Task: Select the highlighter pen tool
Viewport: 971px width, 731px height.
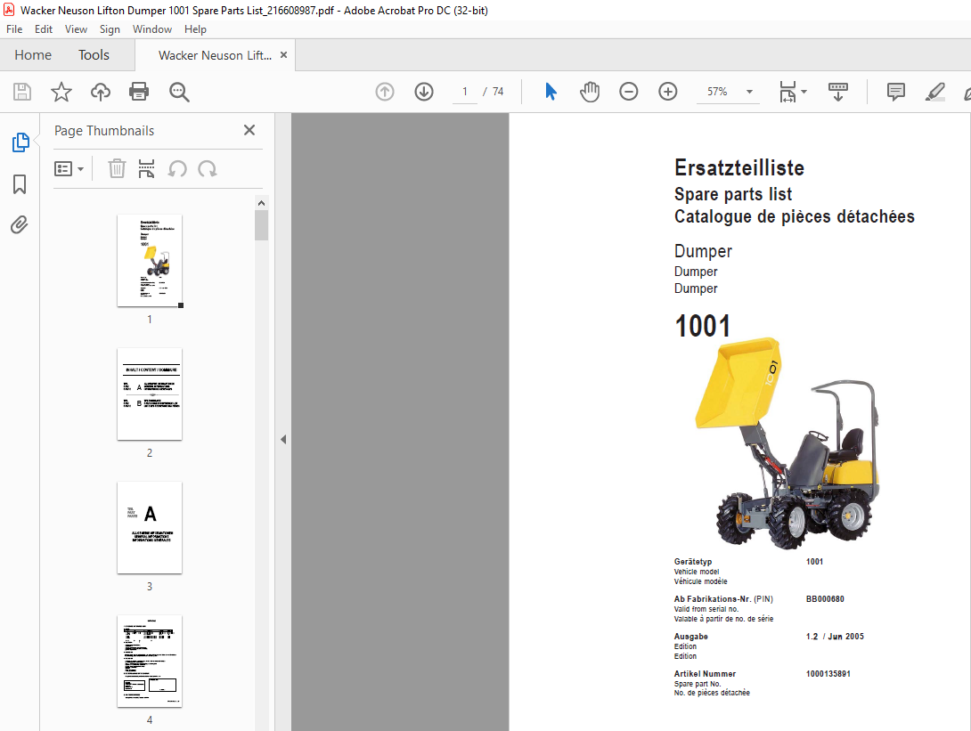Action: coord(934,92)
